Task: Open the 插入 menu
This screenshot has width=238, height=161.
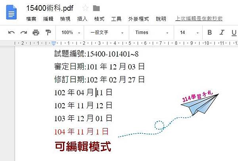Action: point(82,19)
